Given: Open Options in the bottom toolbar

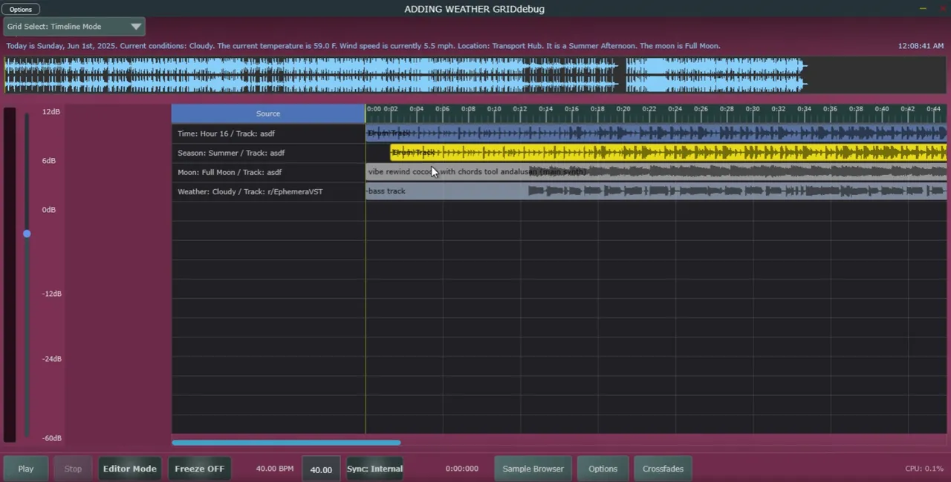Looking at the screenshot, I should 603,469.
